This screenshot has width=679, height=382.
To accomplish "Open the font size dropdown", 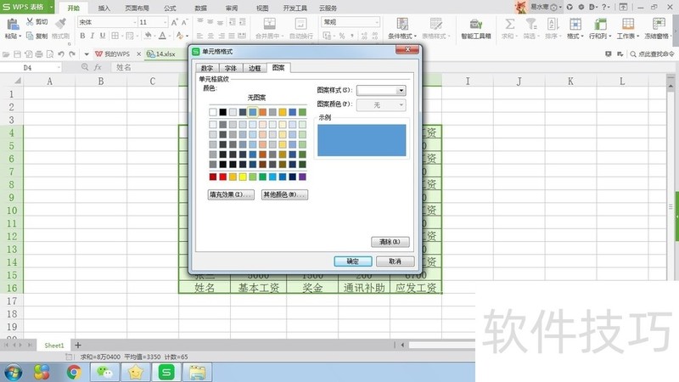I will click(166, 22).
